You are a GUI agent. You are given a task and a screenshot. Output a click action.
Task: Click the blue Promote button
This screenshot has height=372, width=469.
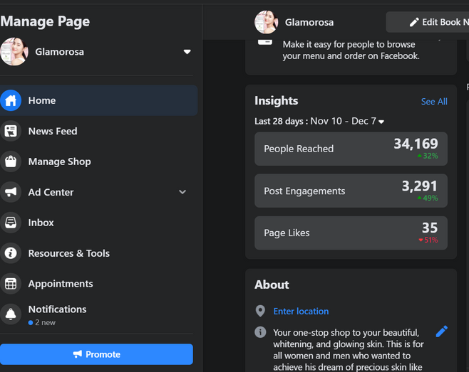96,354
